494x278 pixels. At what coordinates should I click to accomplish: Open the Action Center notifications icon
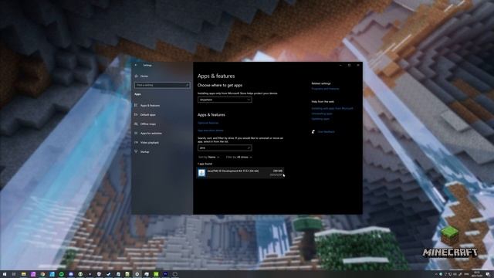pyautogui.click(x=487, y=274)
